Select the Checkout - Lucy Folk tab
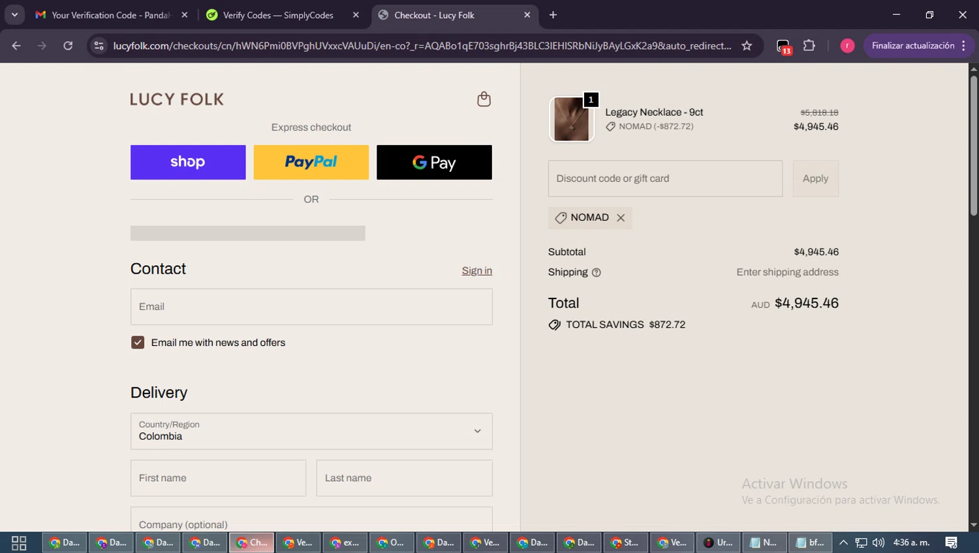Screen dimensions: 979x553 454,15
